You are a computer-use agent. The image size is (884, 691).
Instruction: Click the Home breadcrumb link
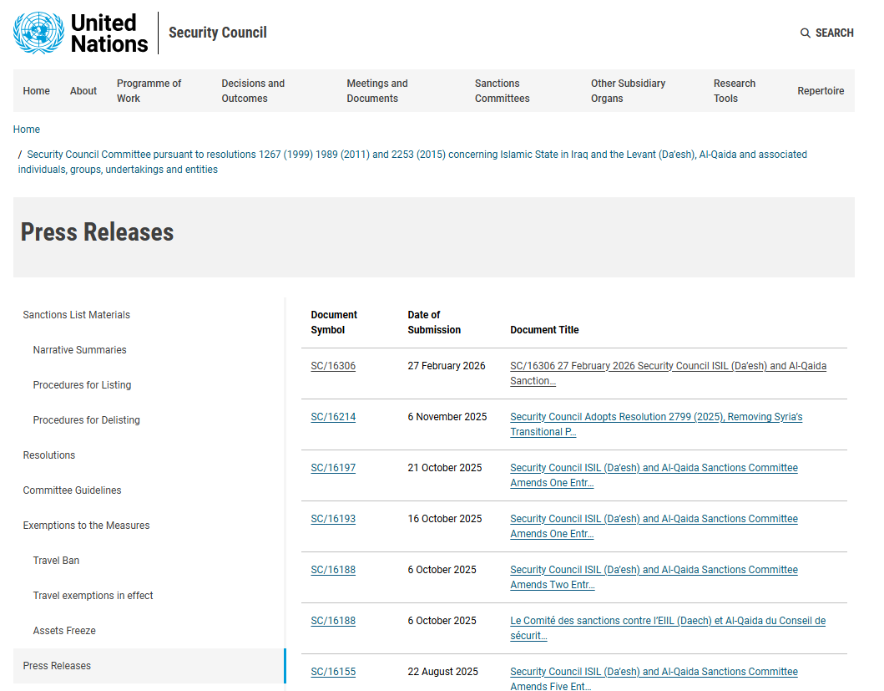[27, 130]
